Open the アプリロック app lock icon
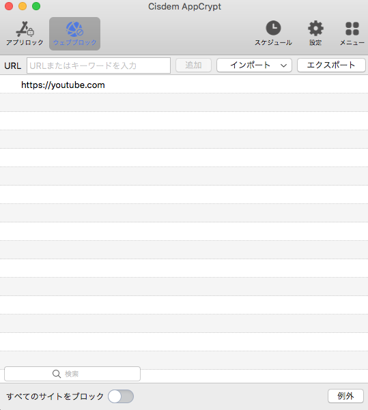This screenshot has width=368, height=410. tap(25, 29)
